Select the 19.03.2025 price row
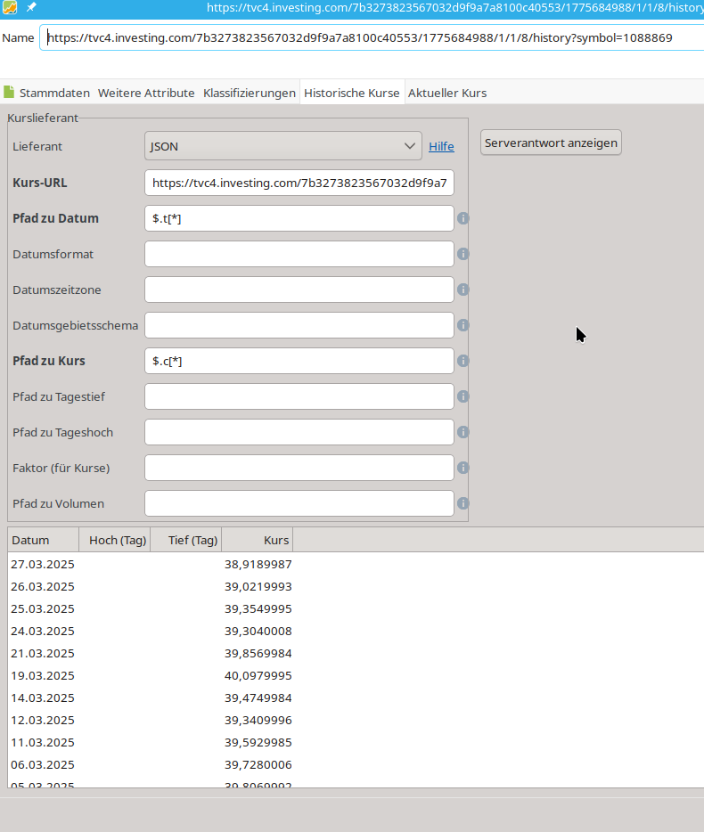The width and height of the screenshot is (704, 832). tap(151, 675)
